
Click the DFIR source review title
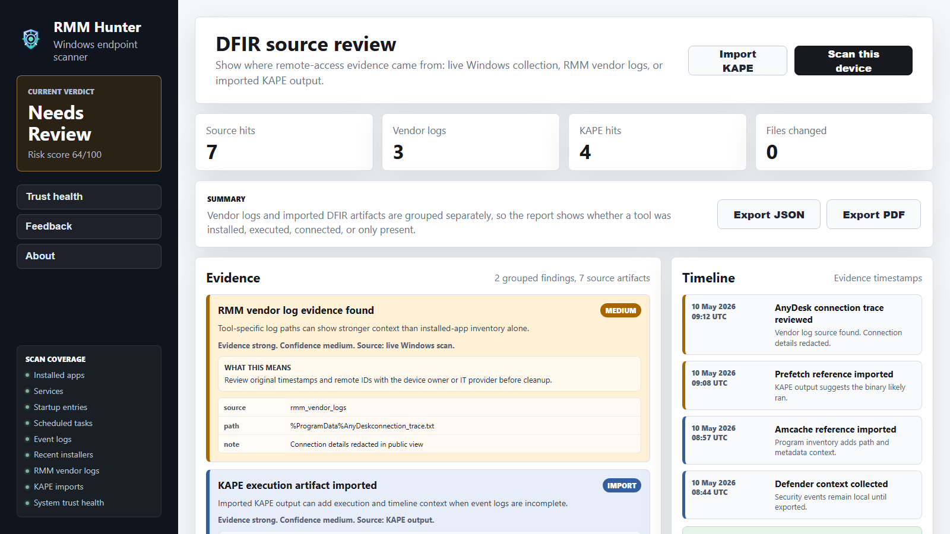tap(306, 44)
